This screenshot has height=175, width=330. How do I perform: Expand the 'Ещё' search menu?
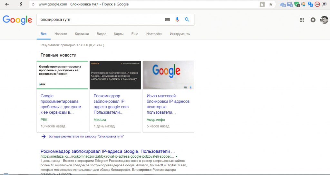tap(135, 34)
